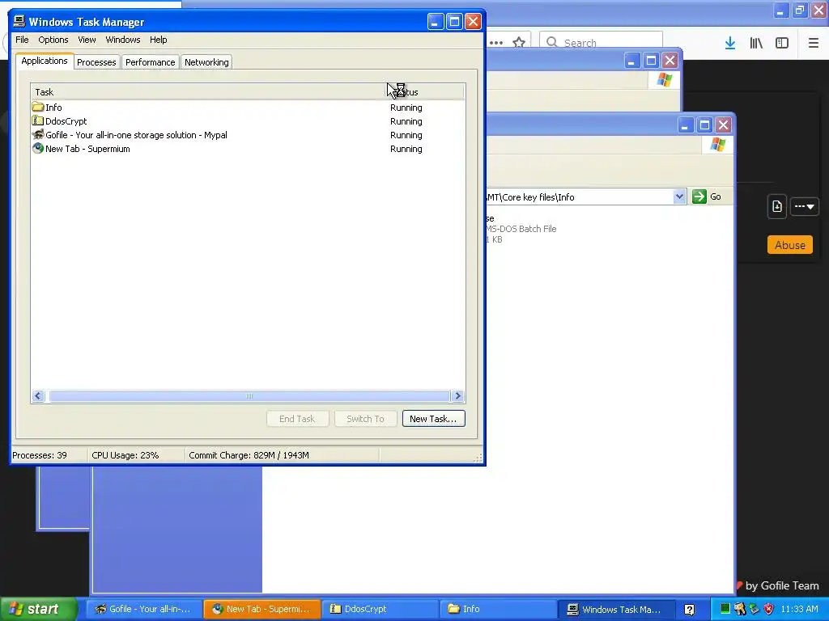The image size is (829, 621).
Task: Click the End Task button
Action: coord(297,419)
